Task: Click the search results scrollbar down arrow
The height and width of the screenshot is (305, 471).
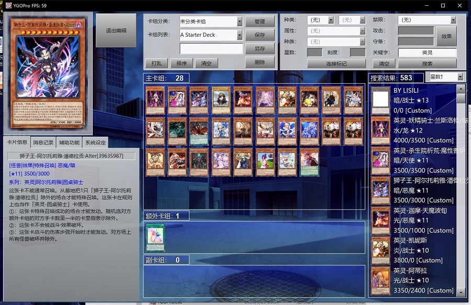Action: pos(461,292)
